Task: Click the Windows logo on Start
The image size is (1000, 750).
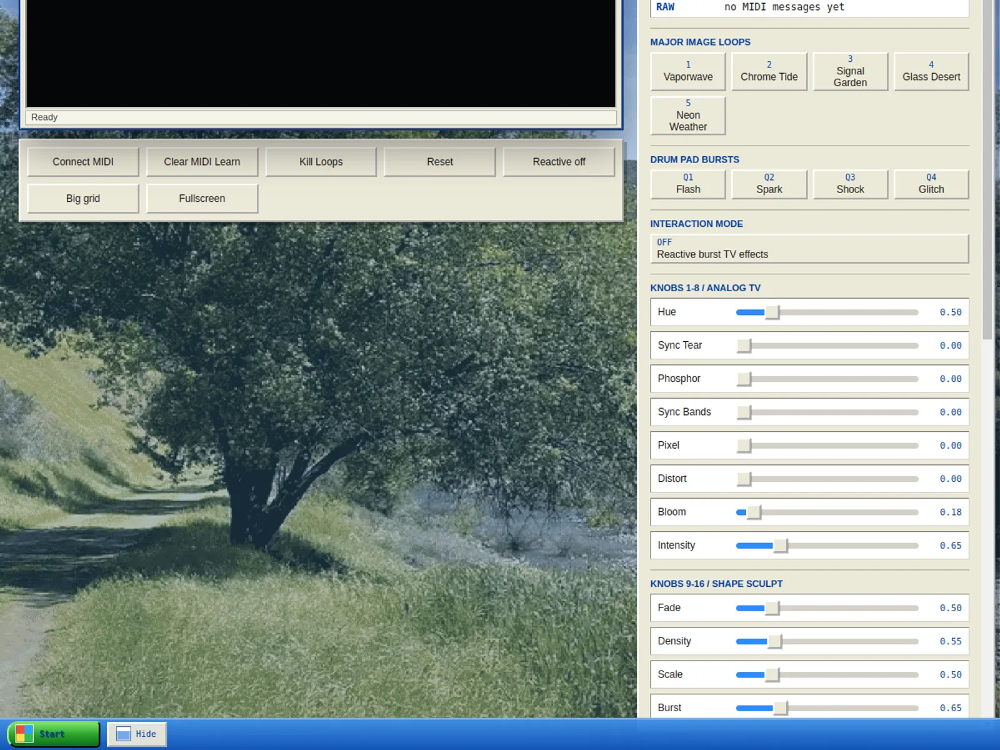Action: pyautogui.click(x=24, y=734)
